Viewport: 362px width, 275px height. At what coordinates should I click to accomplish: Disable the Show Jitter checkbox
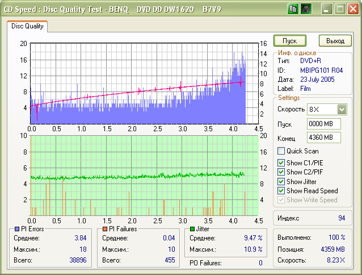pyautogui.click(x=281, y=181)
